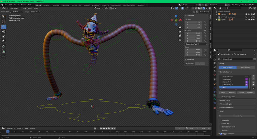Switch to the Geometry Nodes workspace tab
Screen dimensions: 257x139
tap(129, 5)
